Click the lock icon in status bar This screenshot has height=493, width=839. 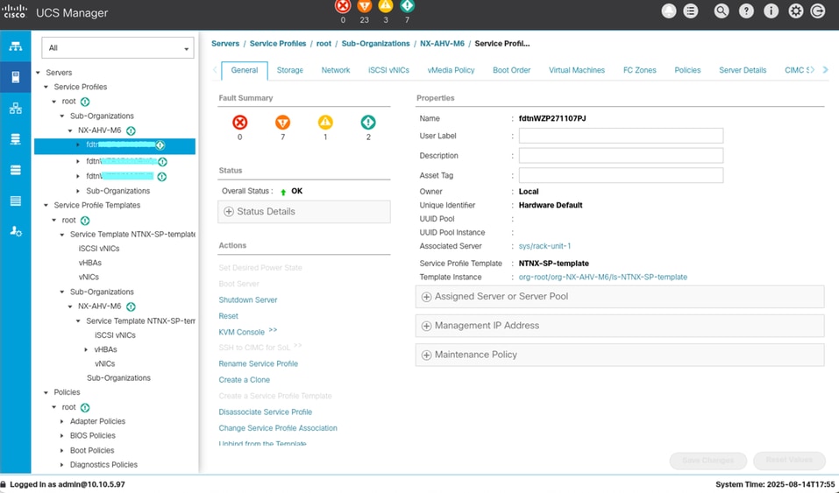[x=4, y=484]
